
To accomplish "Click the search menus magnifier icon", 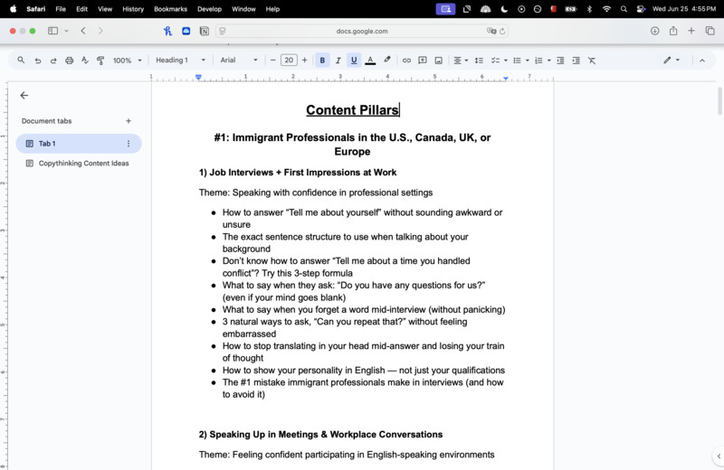I will click(x=21, y=60).
